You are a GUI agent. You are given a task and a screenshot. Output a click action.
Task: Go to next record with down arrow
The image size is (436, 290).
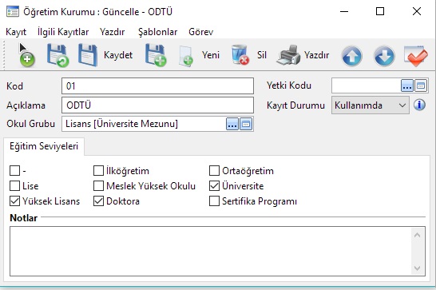pyautogui.click(x=384, y=56)
